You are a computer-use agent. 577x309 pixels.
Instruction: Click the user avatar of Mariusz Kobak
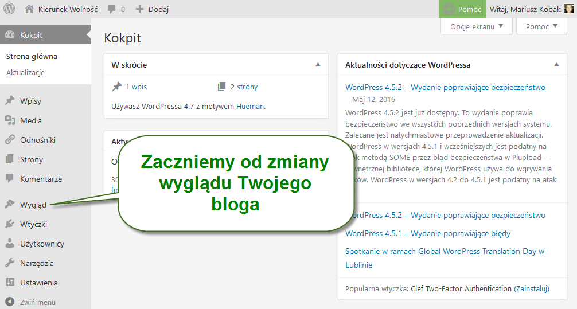[x=568, y=9]
